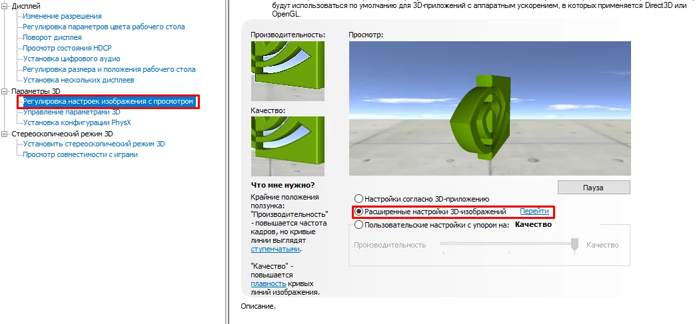
Task: Open Регулировка размера и положения рабочего стола
Action: coord(109,69)
